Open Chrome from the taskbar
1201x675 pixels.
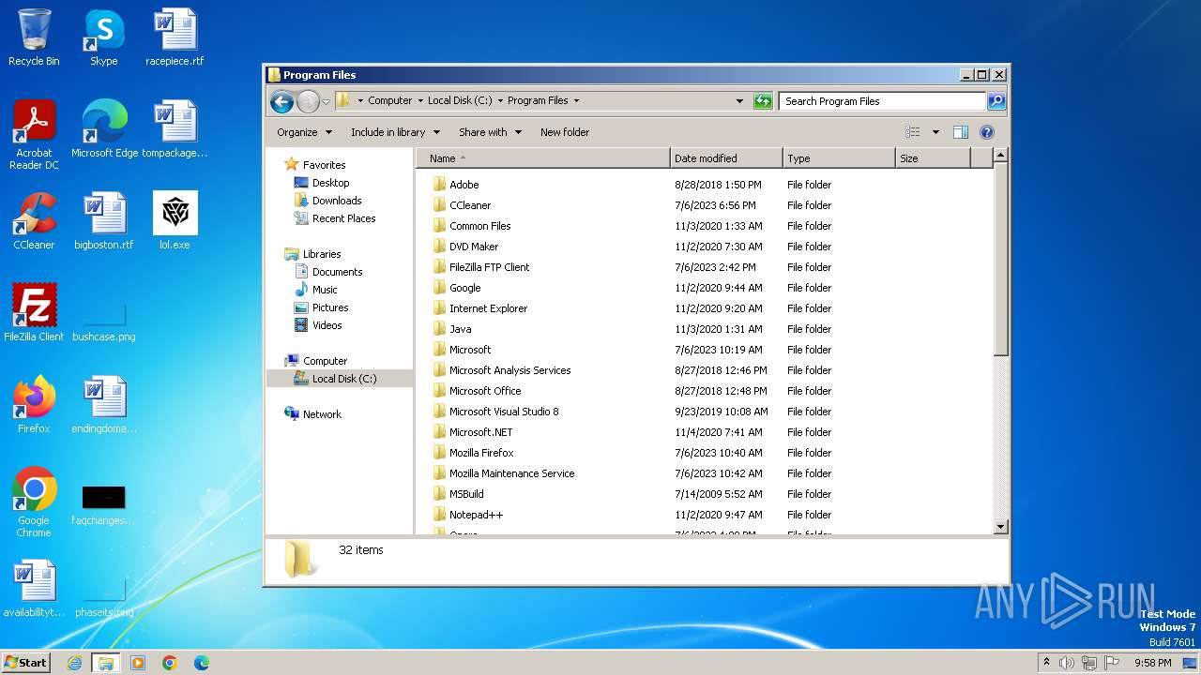(169, 663)
